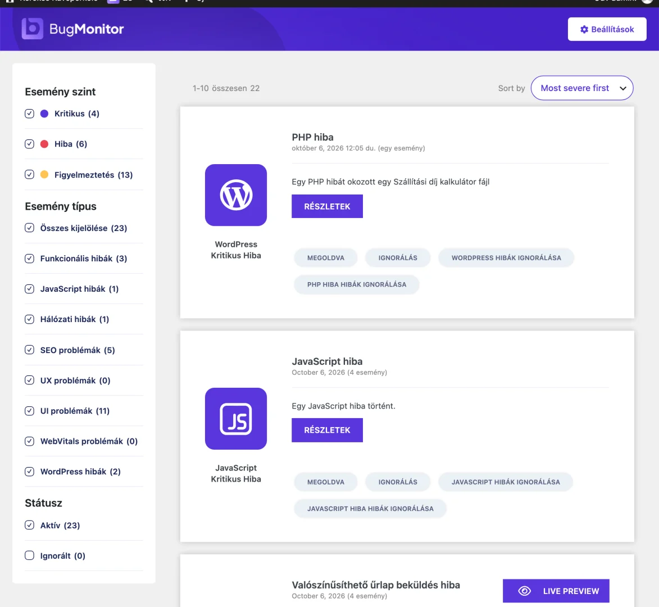Viewport: 659px width, 607px height.
Task: Click WORDPRESS HIBÁK IGNORÁLÁSA
Action: [x=506, y=257]
